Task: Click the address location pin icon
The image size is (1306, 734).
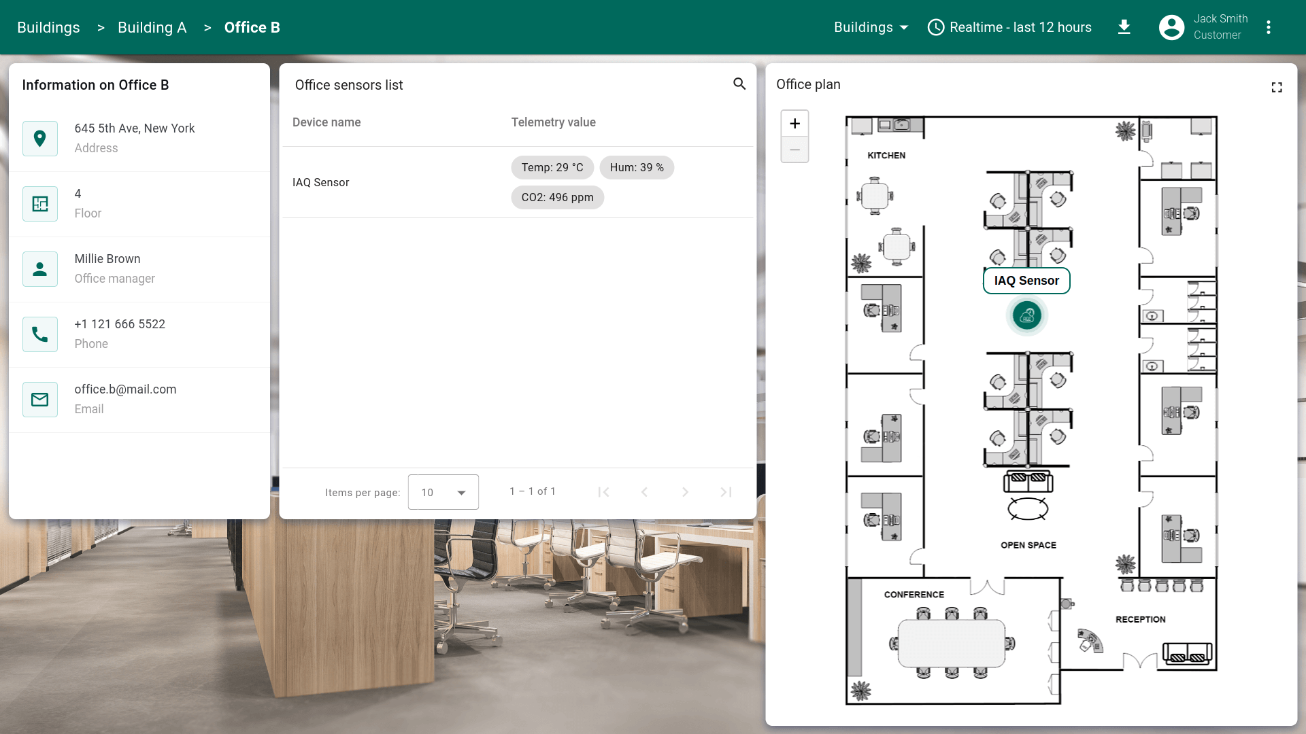Action: [40, 139]
